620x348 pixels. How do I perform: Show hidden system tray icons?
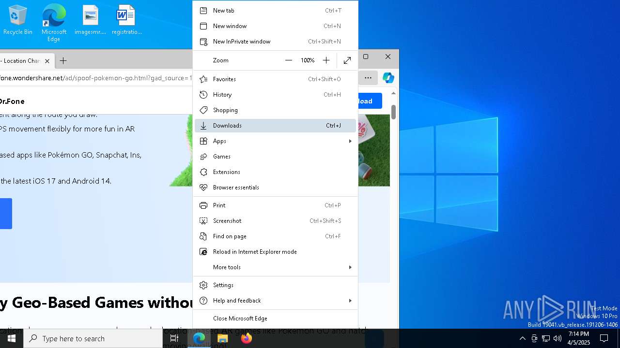(x=522, y=338)
